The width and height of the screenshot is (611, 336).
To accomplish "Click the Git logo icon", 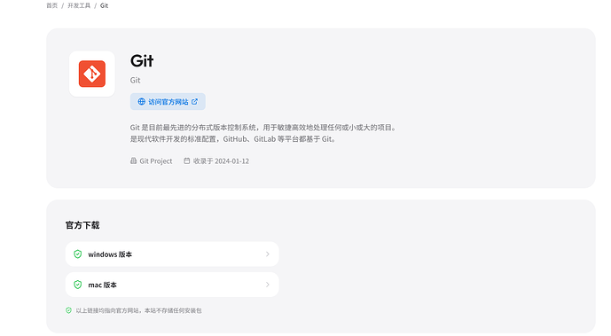I will tap(92, 74).
